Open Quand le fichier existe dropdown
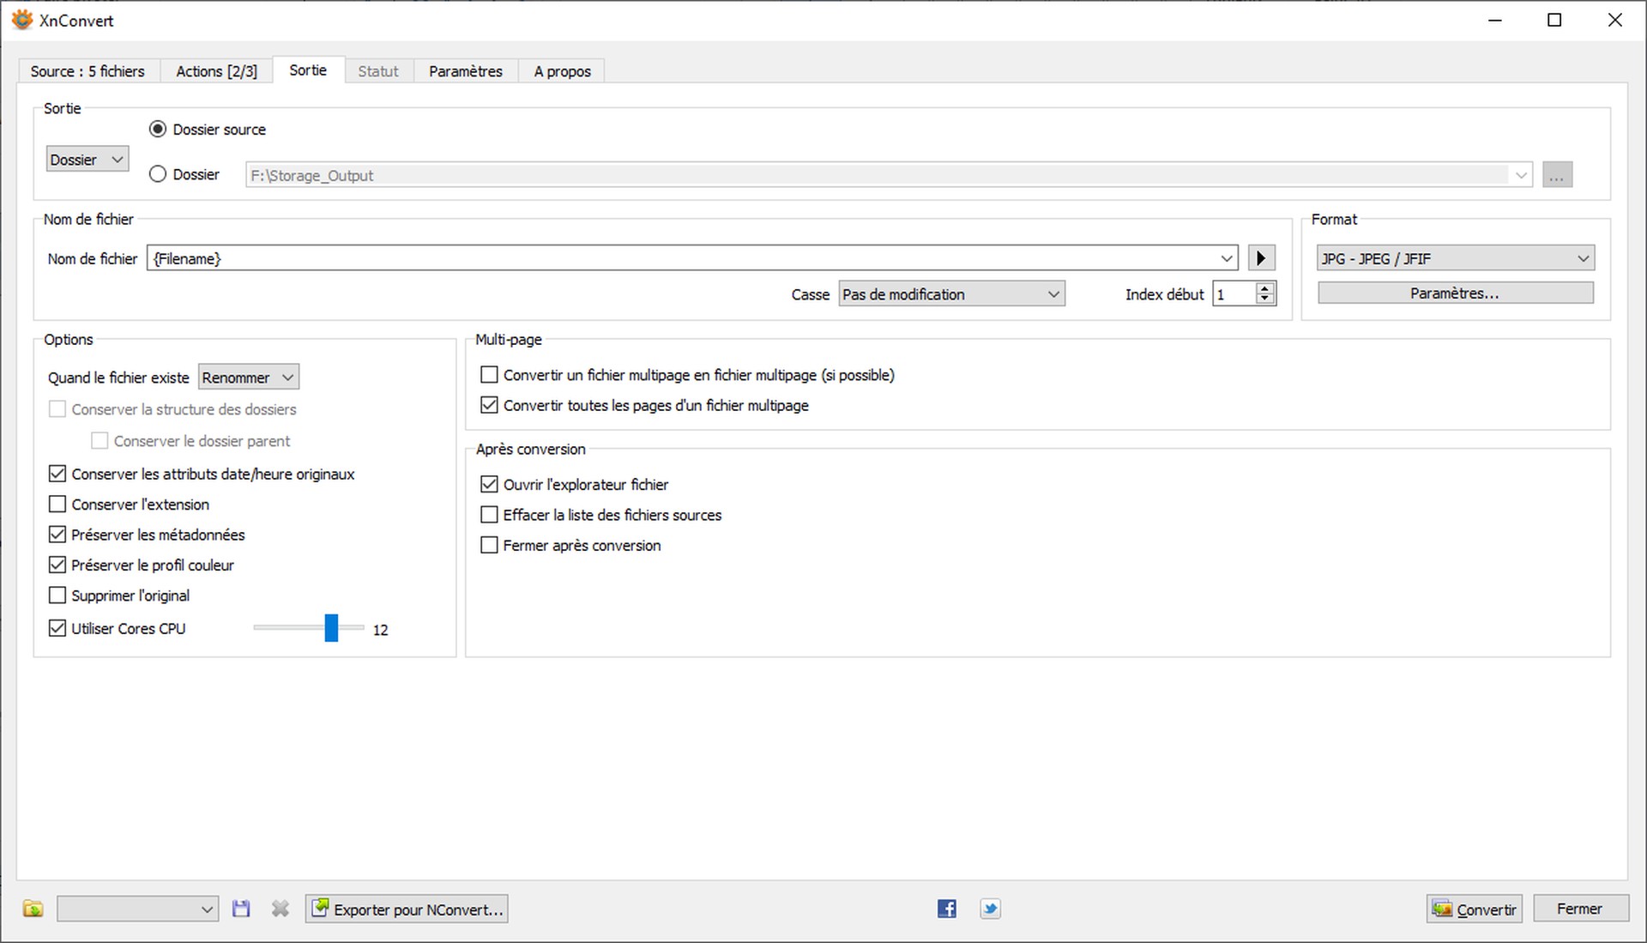 pyautogui.click(x=248, y=378)
